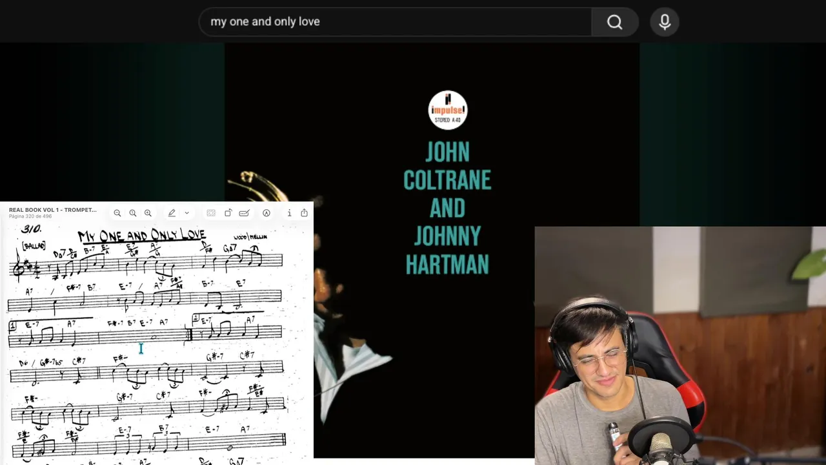
Task: Reset PDF zoom to actual size
Action: coord(133,213)
